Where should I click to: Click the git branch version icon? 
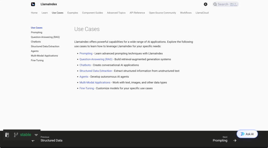(16, 135)
